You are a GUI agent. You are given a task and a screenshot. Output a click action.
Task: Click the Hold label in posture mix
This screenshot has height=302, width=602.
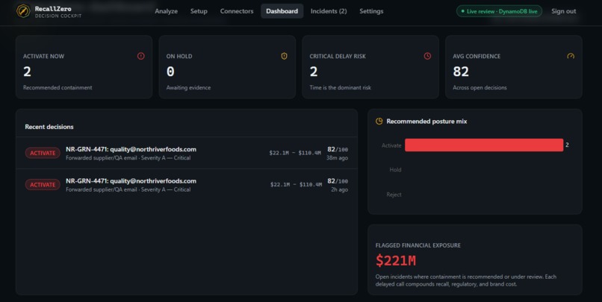[x=395, y=170]
